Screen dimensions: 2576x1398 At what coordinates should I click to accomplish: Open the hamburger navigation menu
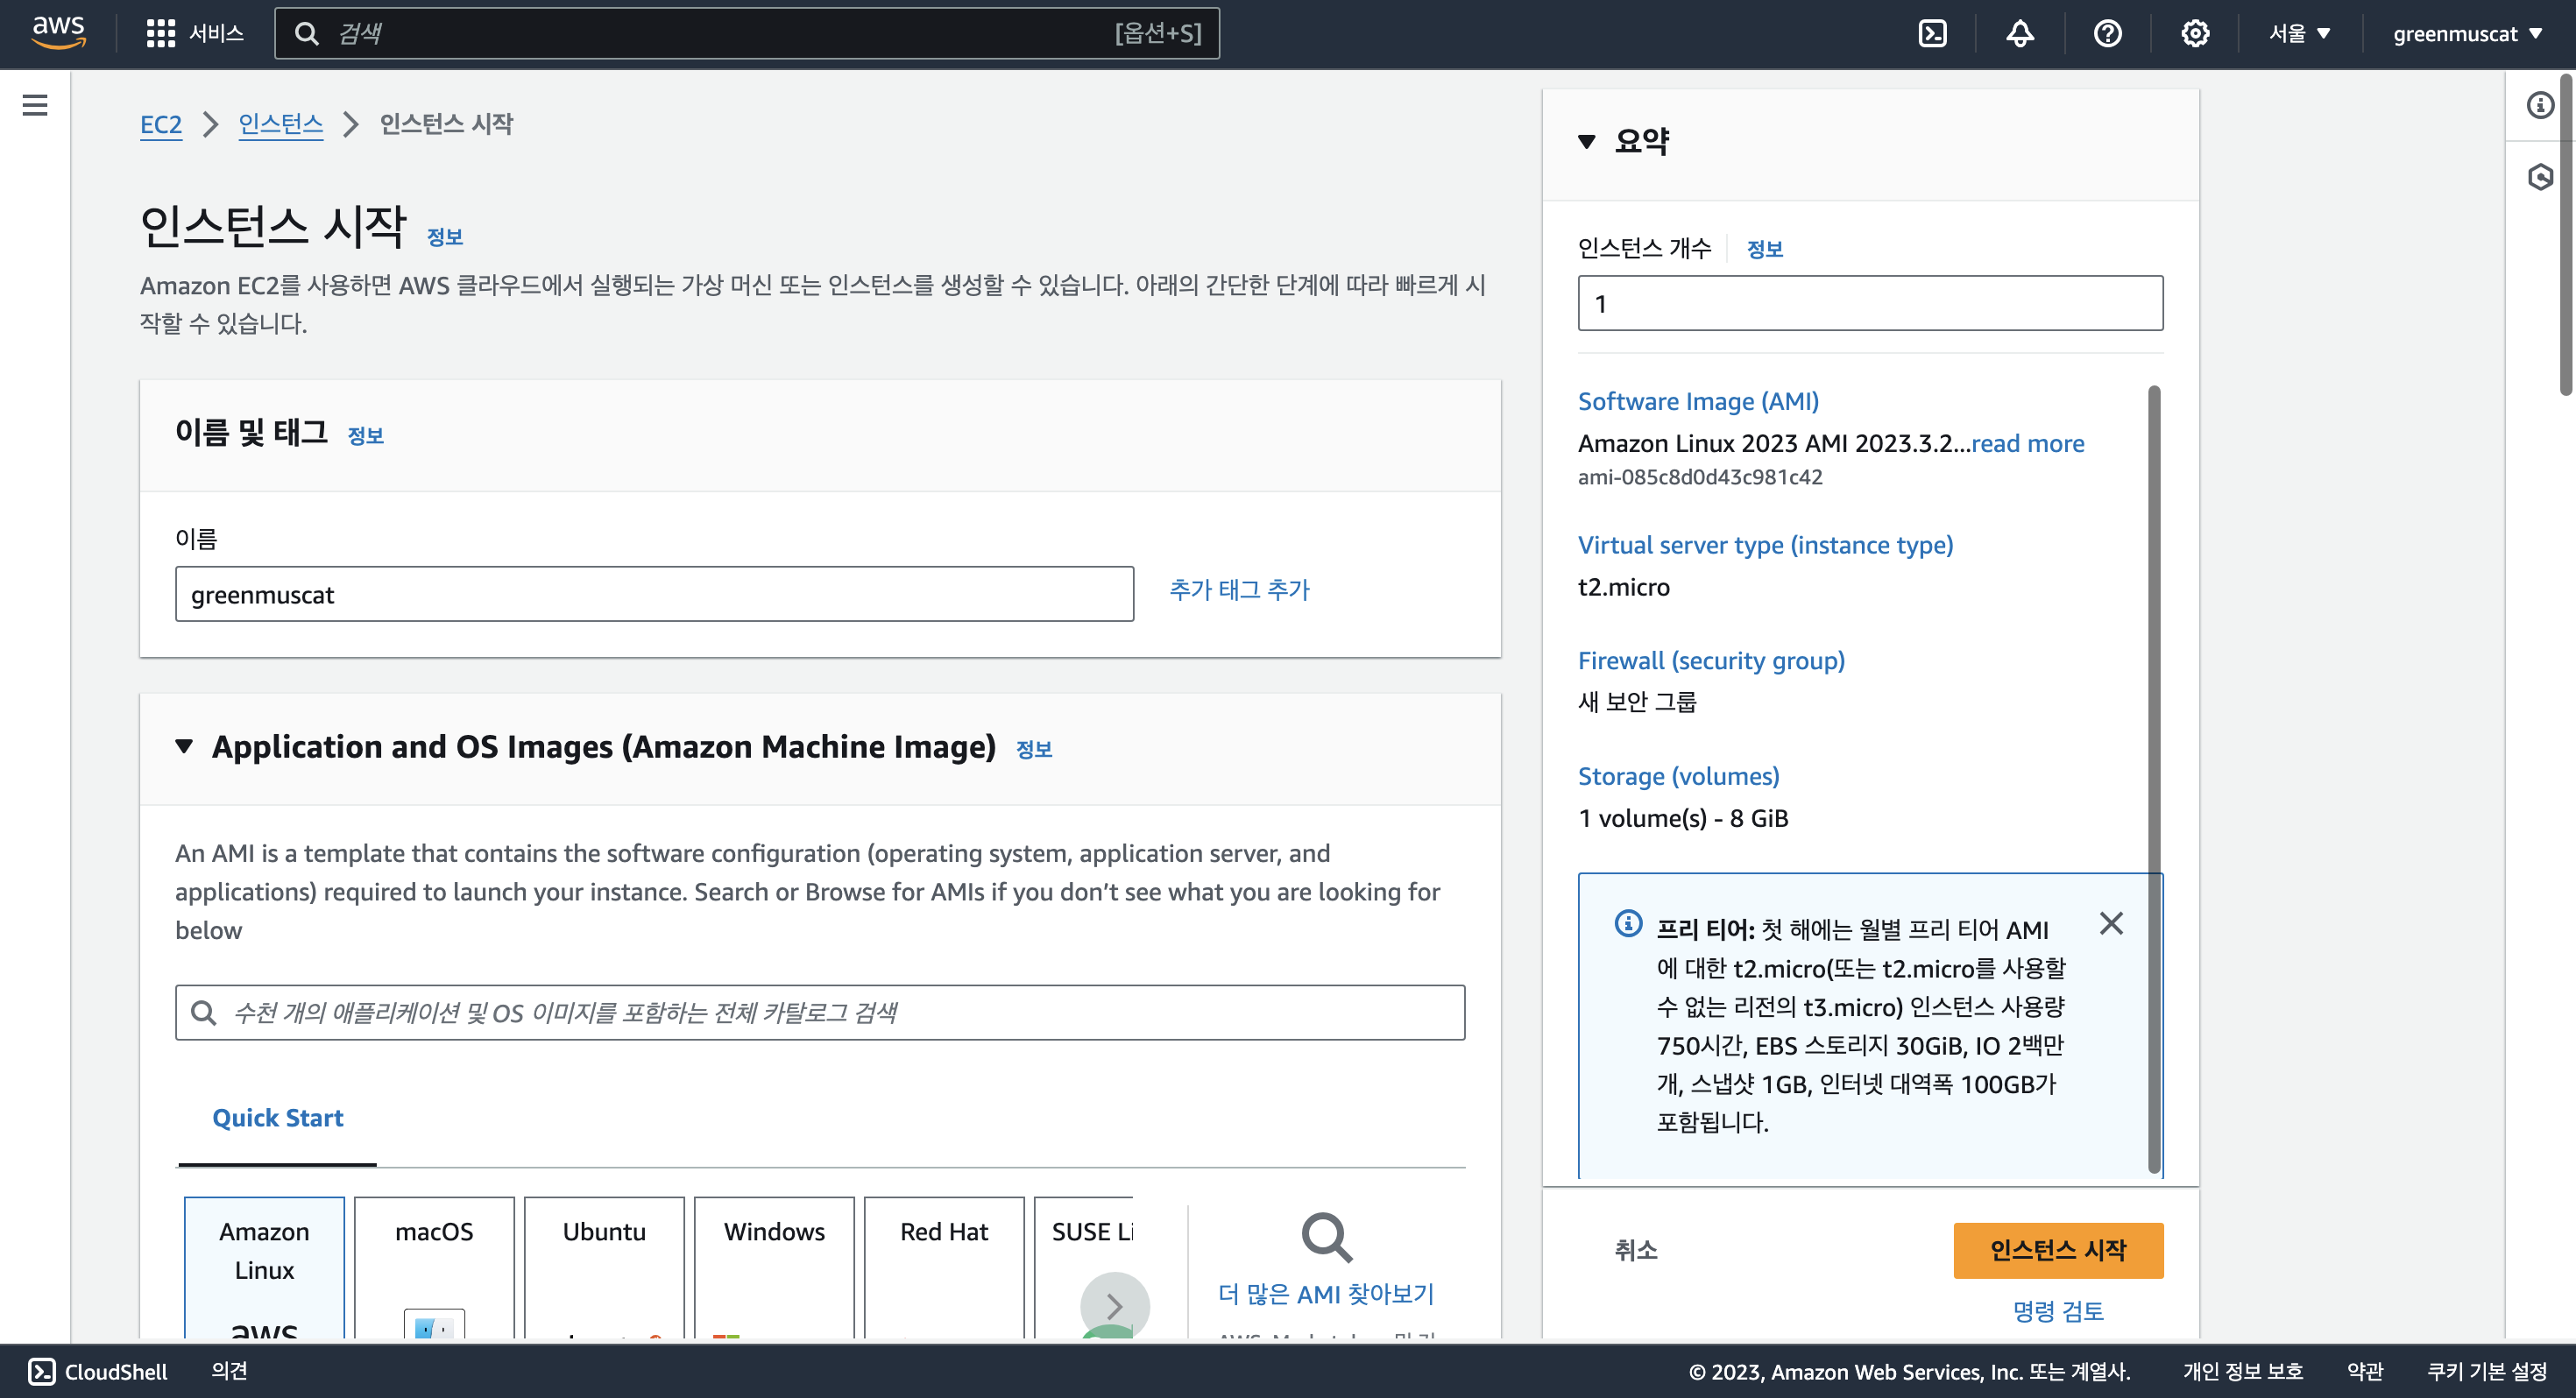[x=35, y=105]
